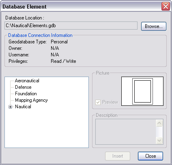Click the Description scroll up arrow
The height and width of the screenshot is (165, 172).
click(x=159, y=123)
